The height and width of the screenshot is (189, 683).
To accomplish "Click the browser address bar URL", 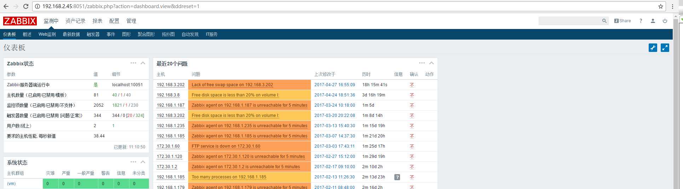I will 121,6.
